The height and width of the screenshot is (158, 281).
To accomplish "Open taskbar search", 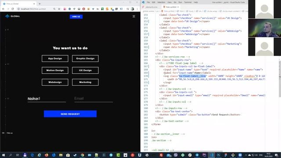I will pyautogui.click(x=11, y=155).
